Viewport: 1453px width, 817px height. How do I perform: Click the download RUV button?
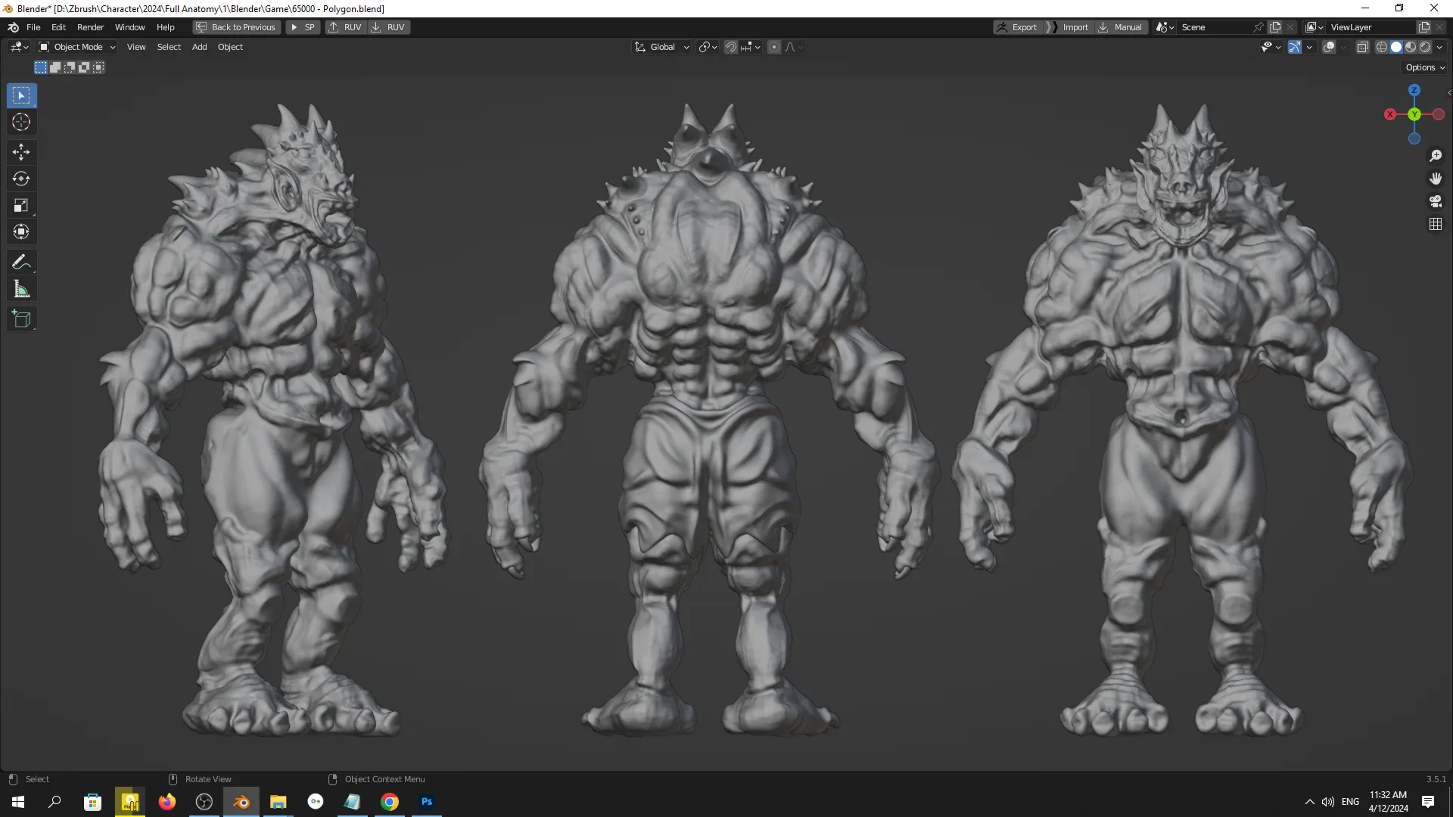tap(388, 27)
